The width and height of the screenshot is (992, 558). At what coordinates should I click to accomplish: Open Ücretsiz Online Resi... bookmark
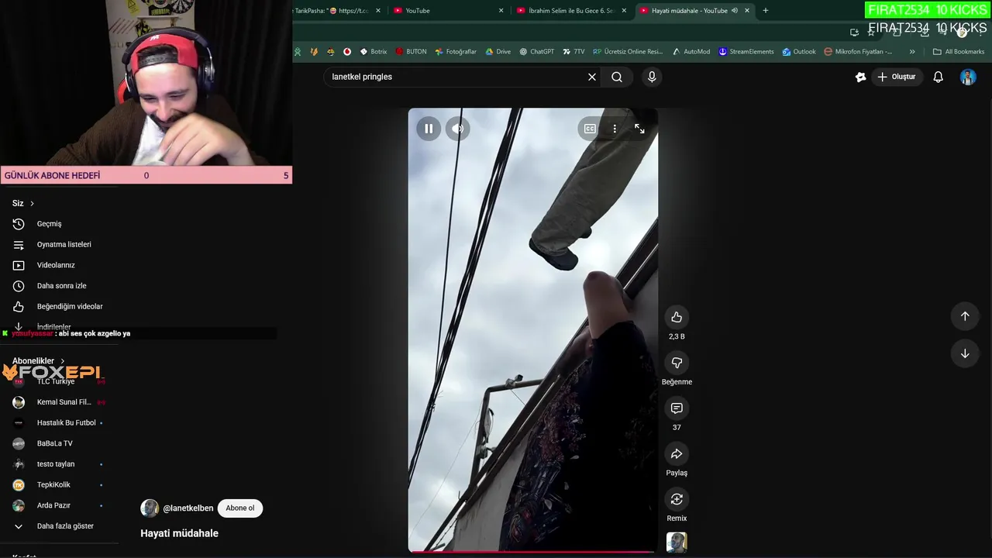[x=628, y=52]
